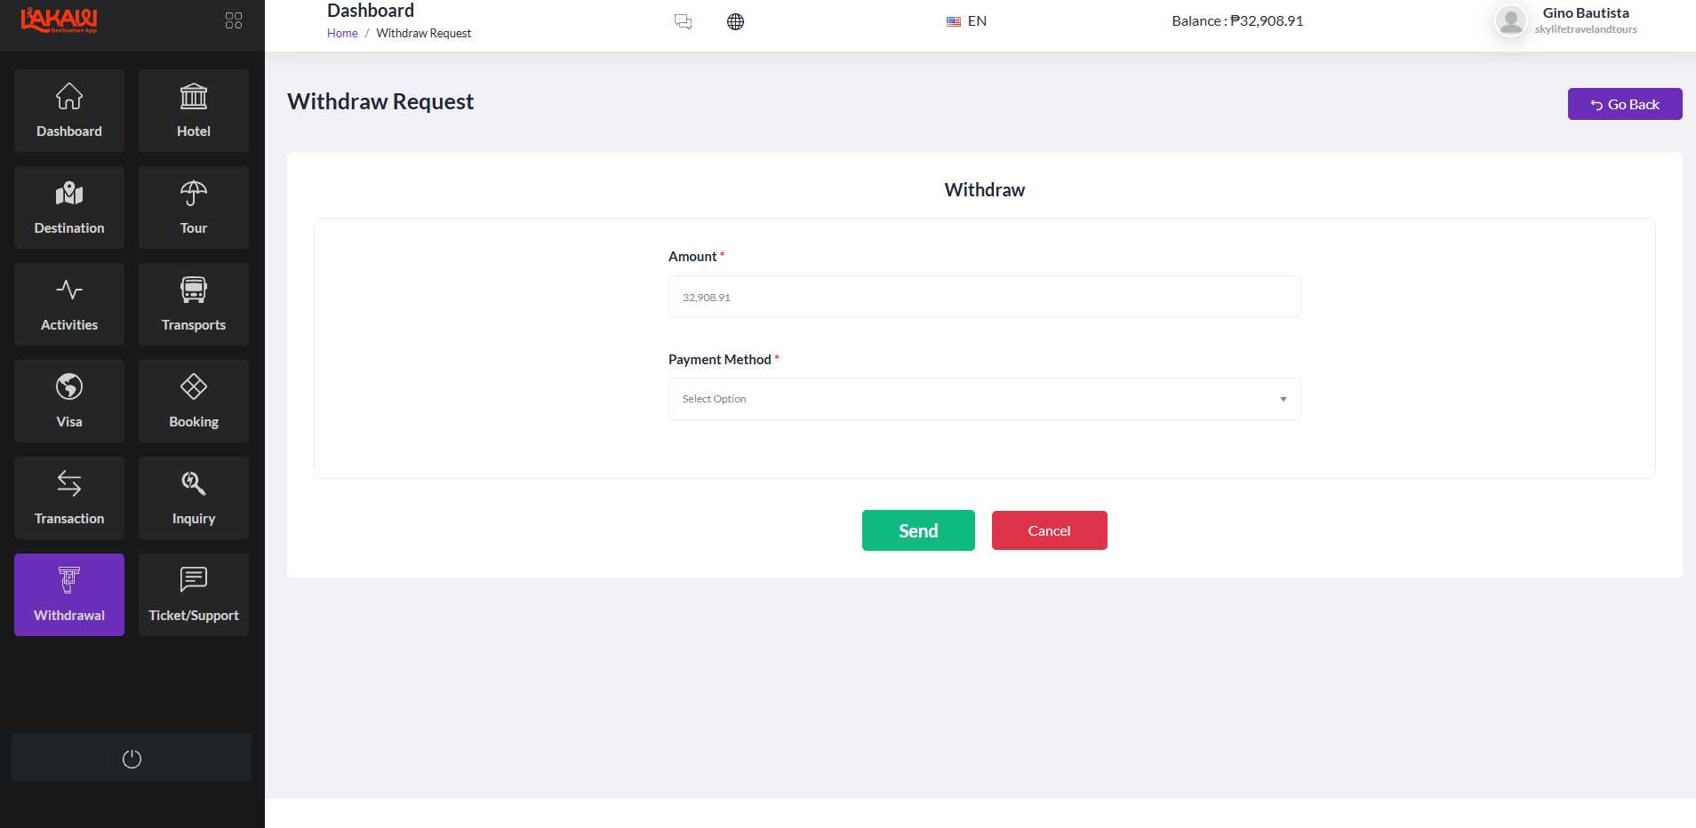Open the chat messages icon

[x=683, y=21]
